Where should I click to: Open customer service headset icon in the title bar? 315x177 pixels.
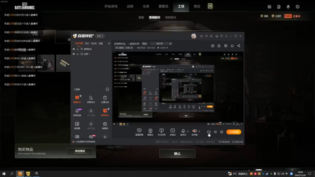pyautogui.click(x=201, y=36)
